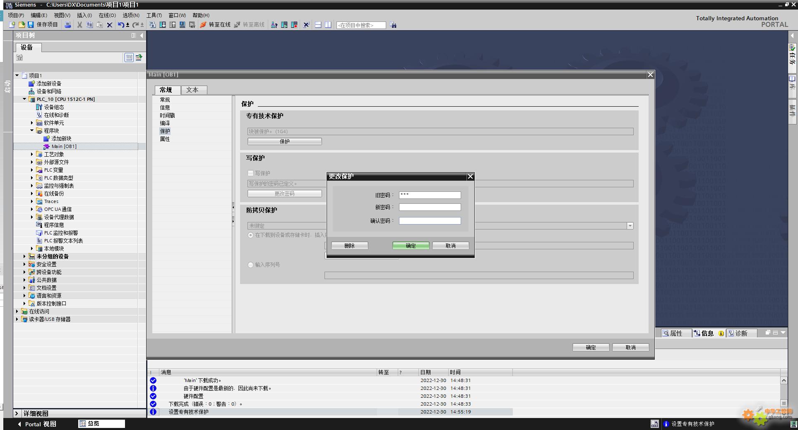
Task: Click the start simulation icon
Action: 182,25
